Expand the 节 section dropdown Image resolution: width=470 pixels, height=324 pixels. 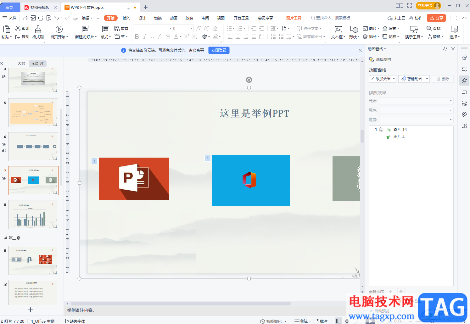pos(121,36)
